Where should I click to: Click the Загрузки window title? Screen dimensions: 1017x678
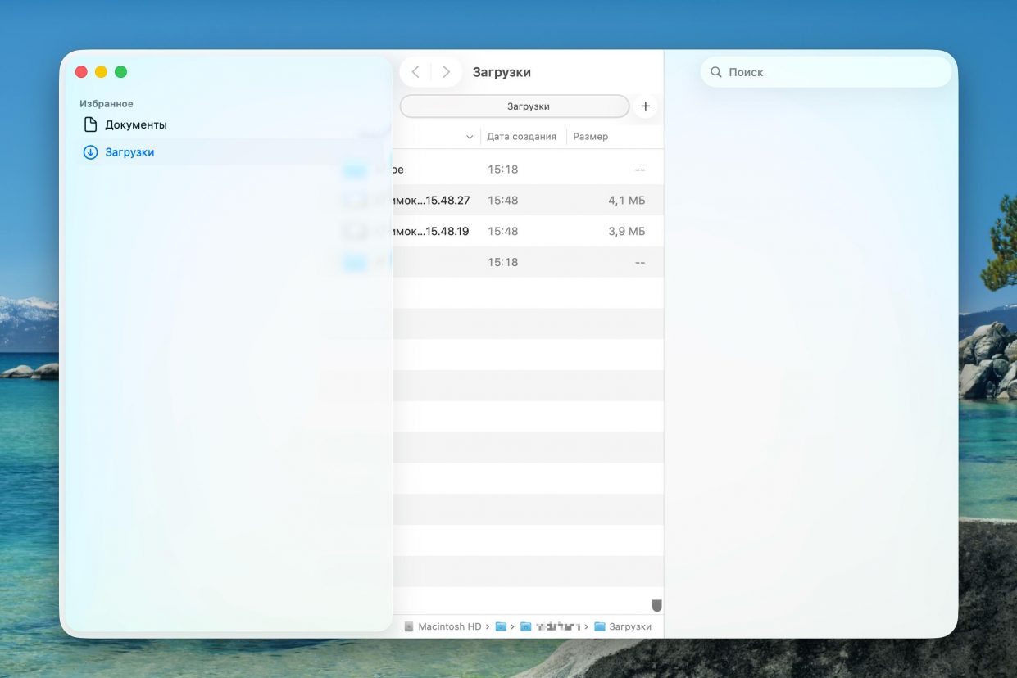[502, 72]
